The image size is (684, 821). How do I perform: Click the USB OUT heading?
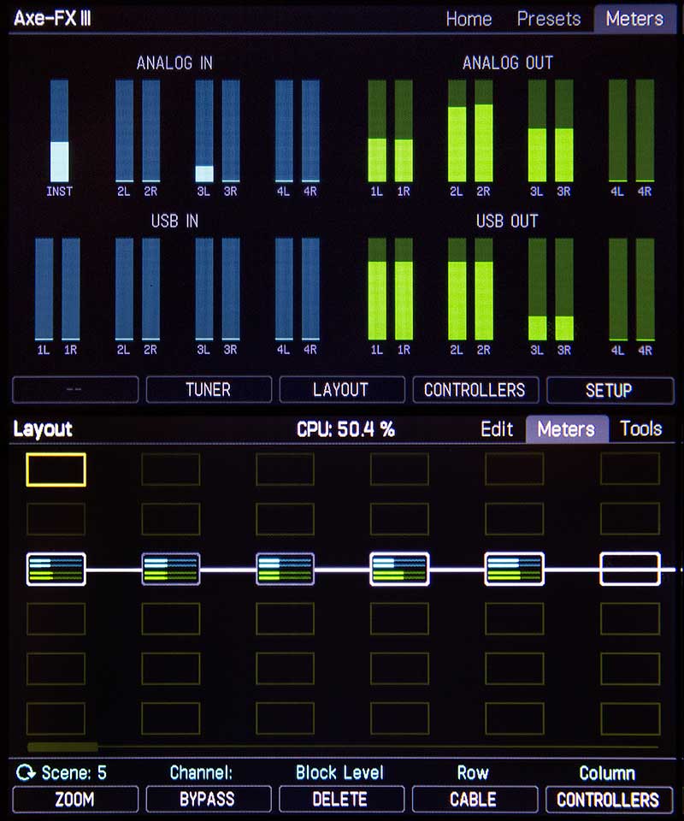click(x=507, y=221)
